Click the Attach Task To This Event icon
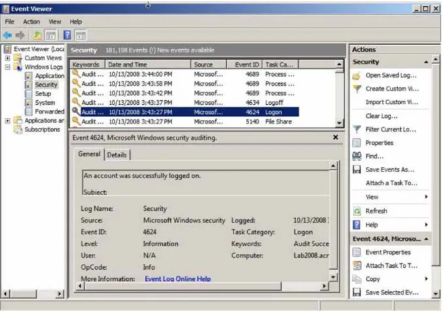The height and width of the screenshot is (311, 444). point(357,266)
